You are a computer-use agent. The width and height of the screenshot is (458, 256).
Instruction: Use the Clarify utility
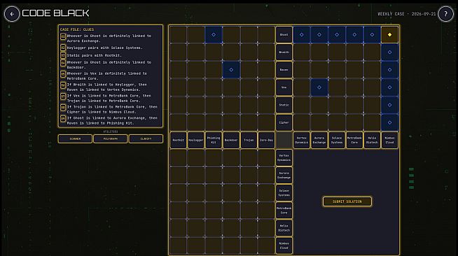146,138
